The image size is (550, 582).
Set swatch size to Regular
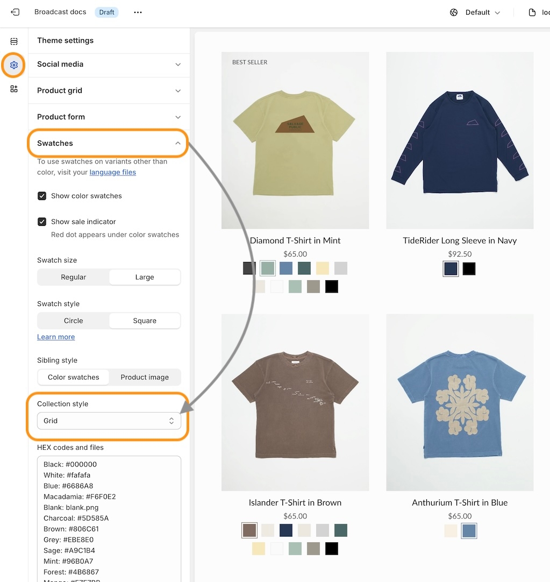(x=74, y=277)
